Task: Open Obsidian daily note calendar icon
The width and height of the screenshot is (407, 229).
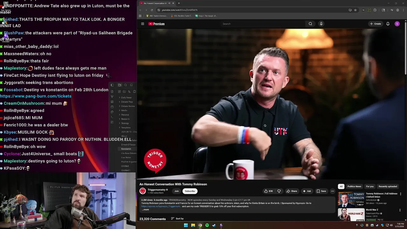Action: click(x=112, y=107)
